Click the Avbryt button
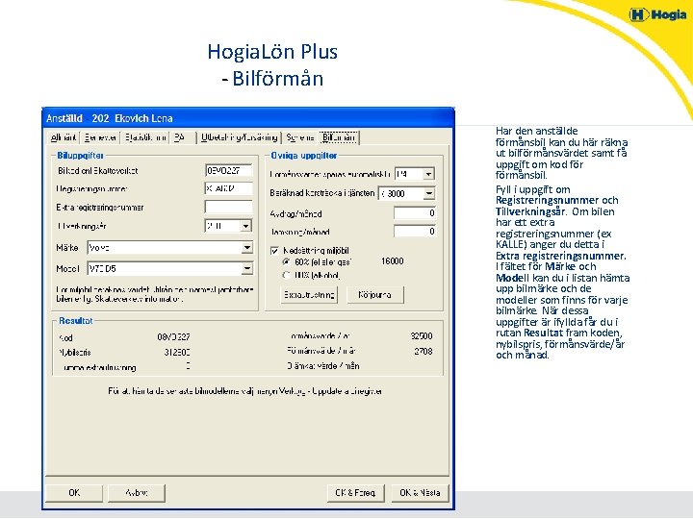This screenshot has height=519, width=693. 137,493
